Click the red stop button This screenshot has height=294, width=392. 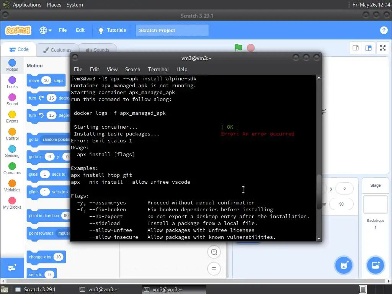coord(250,48)
